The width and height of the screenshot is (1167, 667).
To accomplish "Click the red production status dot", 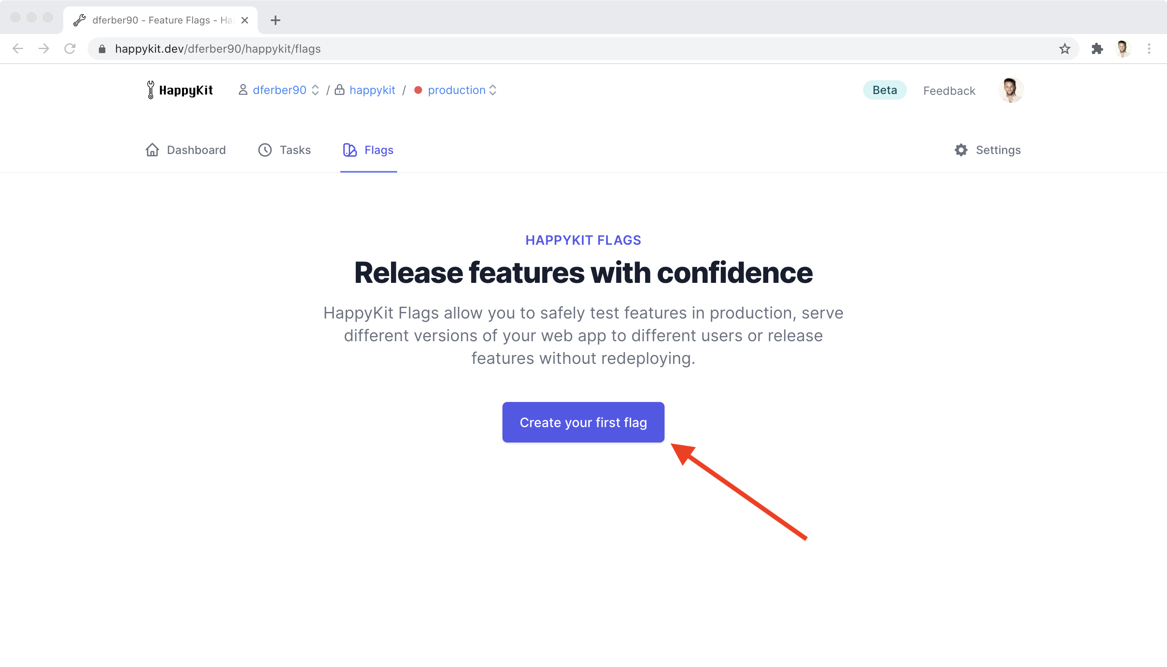I will [x=418, y=90].
